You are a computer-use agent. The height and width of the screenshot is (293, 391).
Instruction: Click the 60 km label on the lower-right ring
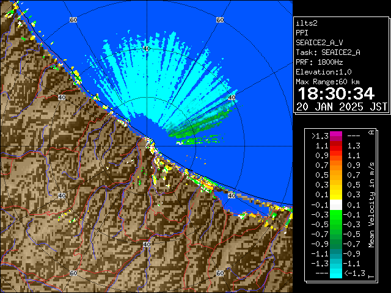[x=220, y=273]
